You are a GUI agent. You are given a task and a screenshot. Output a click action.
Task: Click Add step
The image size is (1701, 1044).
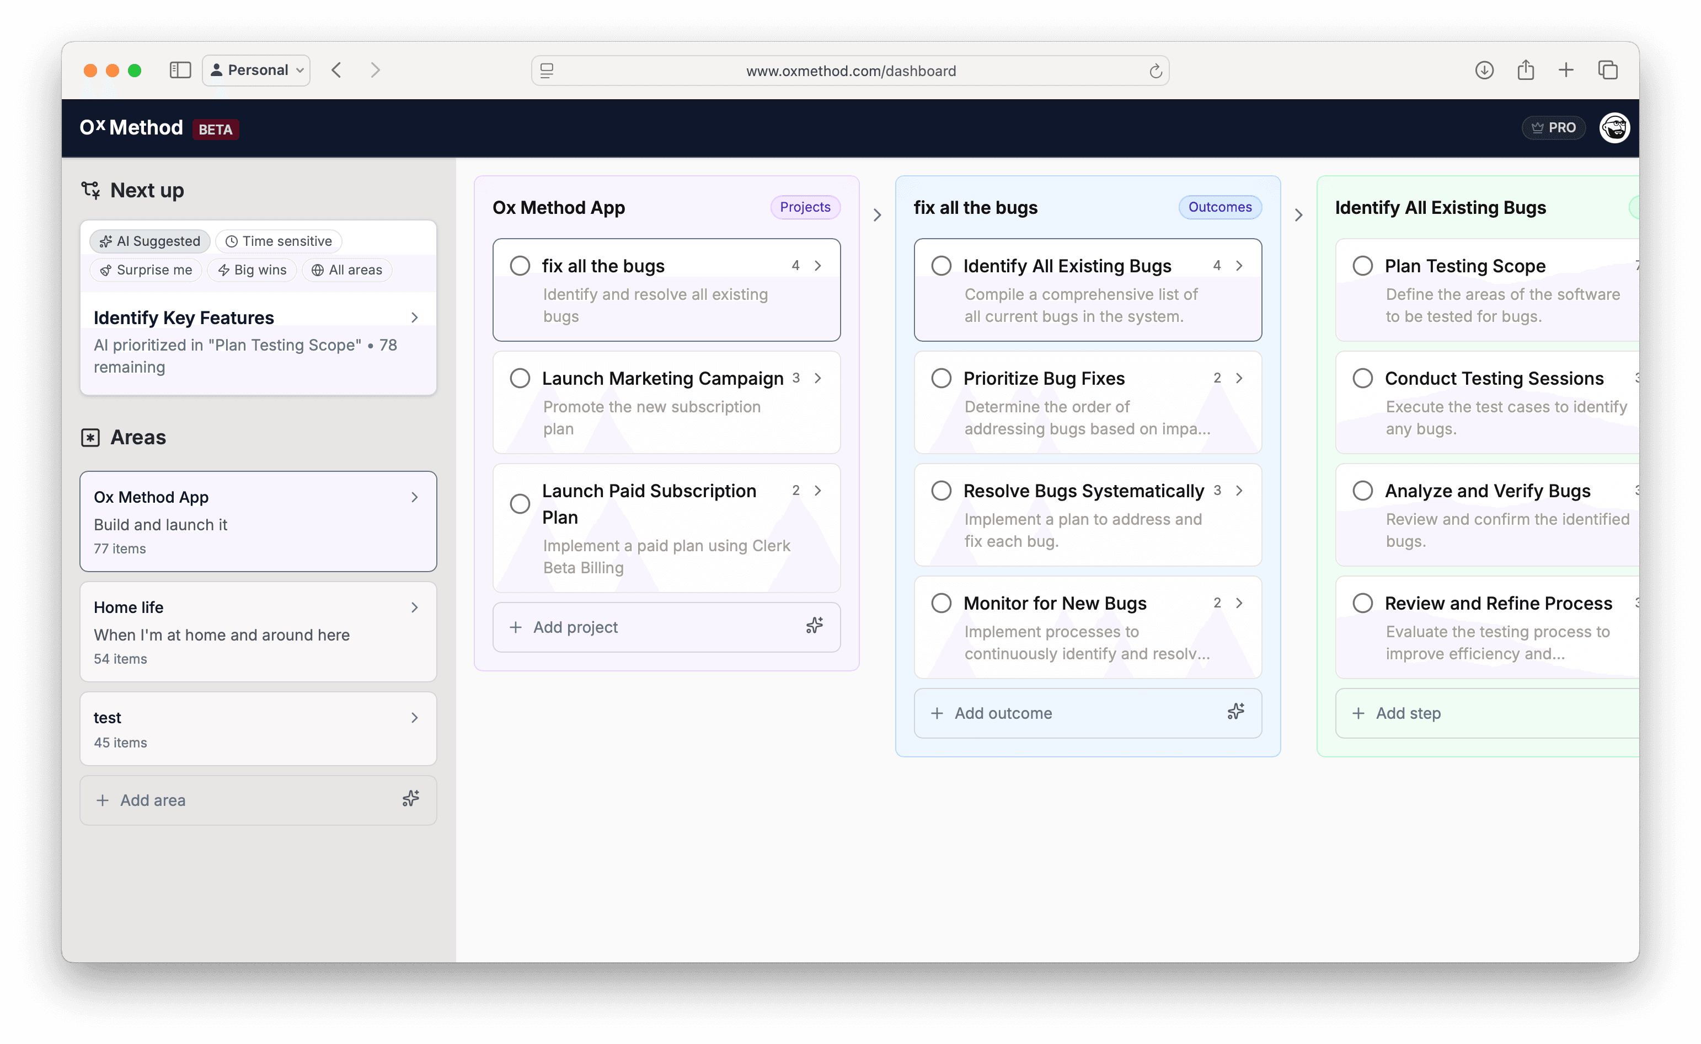tap(1487, 713)
